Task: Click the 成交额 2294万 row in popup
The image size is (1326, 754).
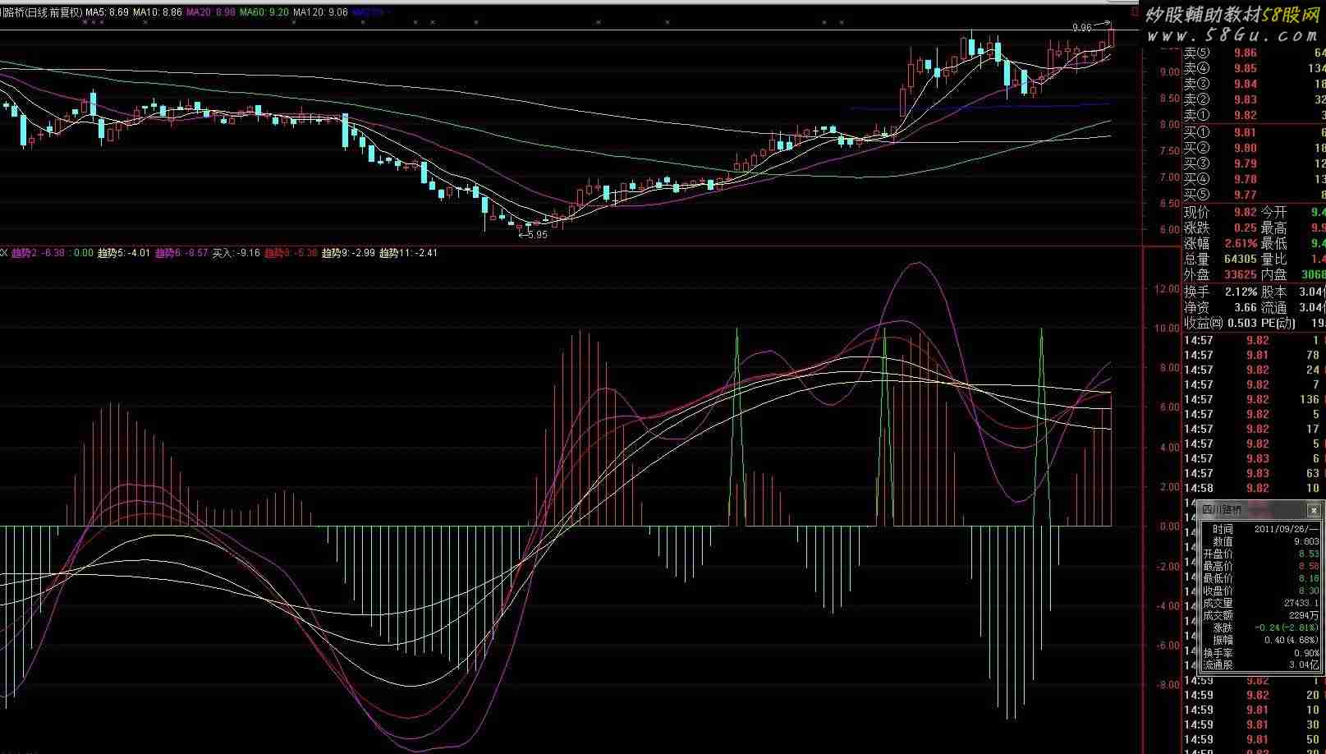Action: click(x=1260, y=615)
